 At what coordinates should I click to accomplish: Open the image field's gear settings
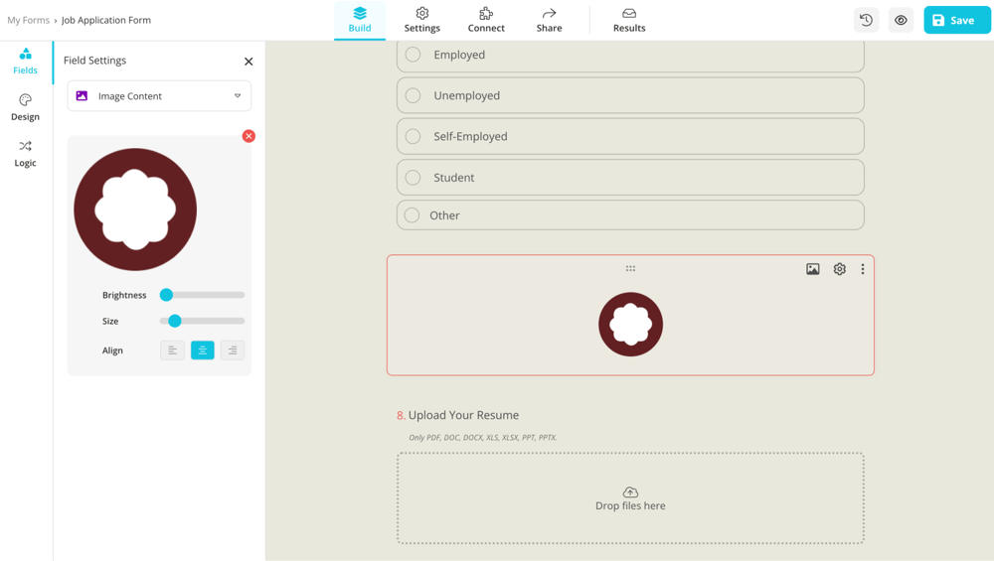click(x=839, y=269)
